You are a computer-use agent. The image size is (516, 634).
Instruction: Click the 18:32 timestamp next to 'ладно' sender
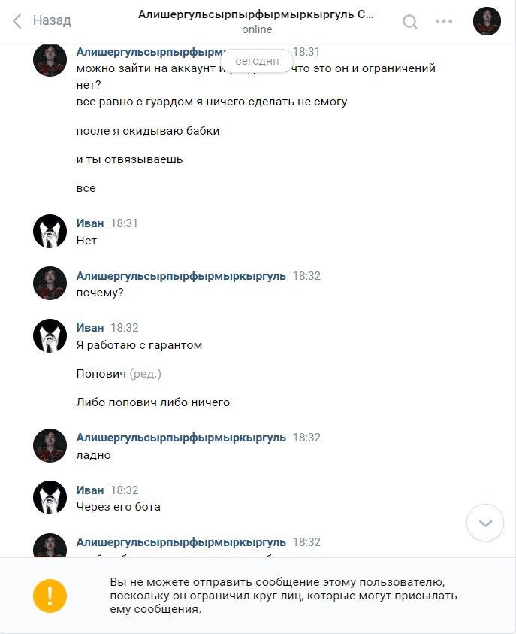click(306, 438)
